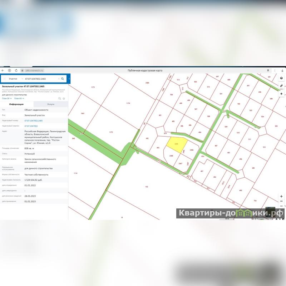Screen dimensions: 286x286
Task: Click the search magnifier icon
Action: [63, 78]
